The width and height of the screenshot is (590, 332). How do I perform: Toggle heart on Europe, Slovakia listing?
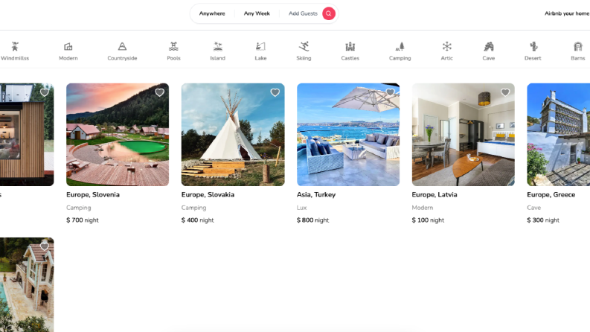point(275,92)
